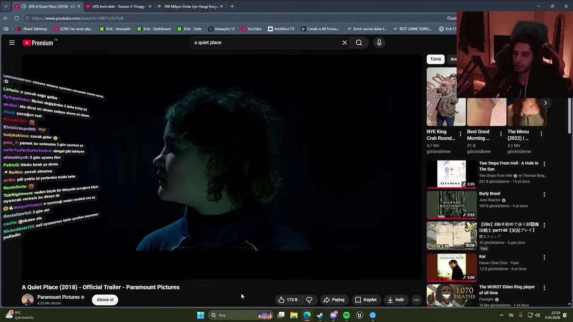Viewport: 573px width, 322px height.
Task: Open BEST GAME SONG bookmark
Action: click(x=412, y=29)
